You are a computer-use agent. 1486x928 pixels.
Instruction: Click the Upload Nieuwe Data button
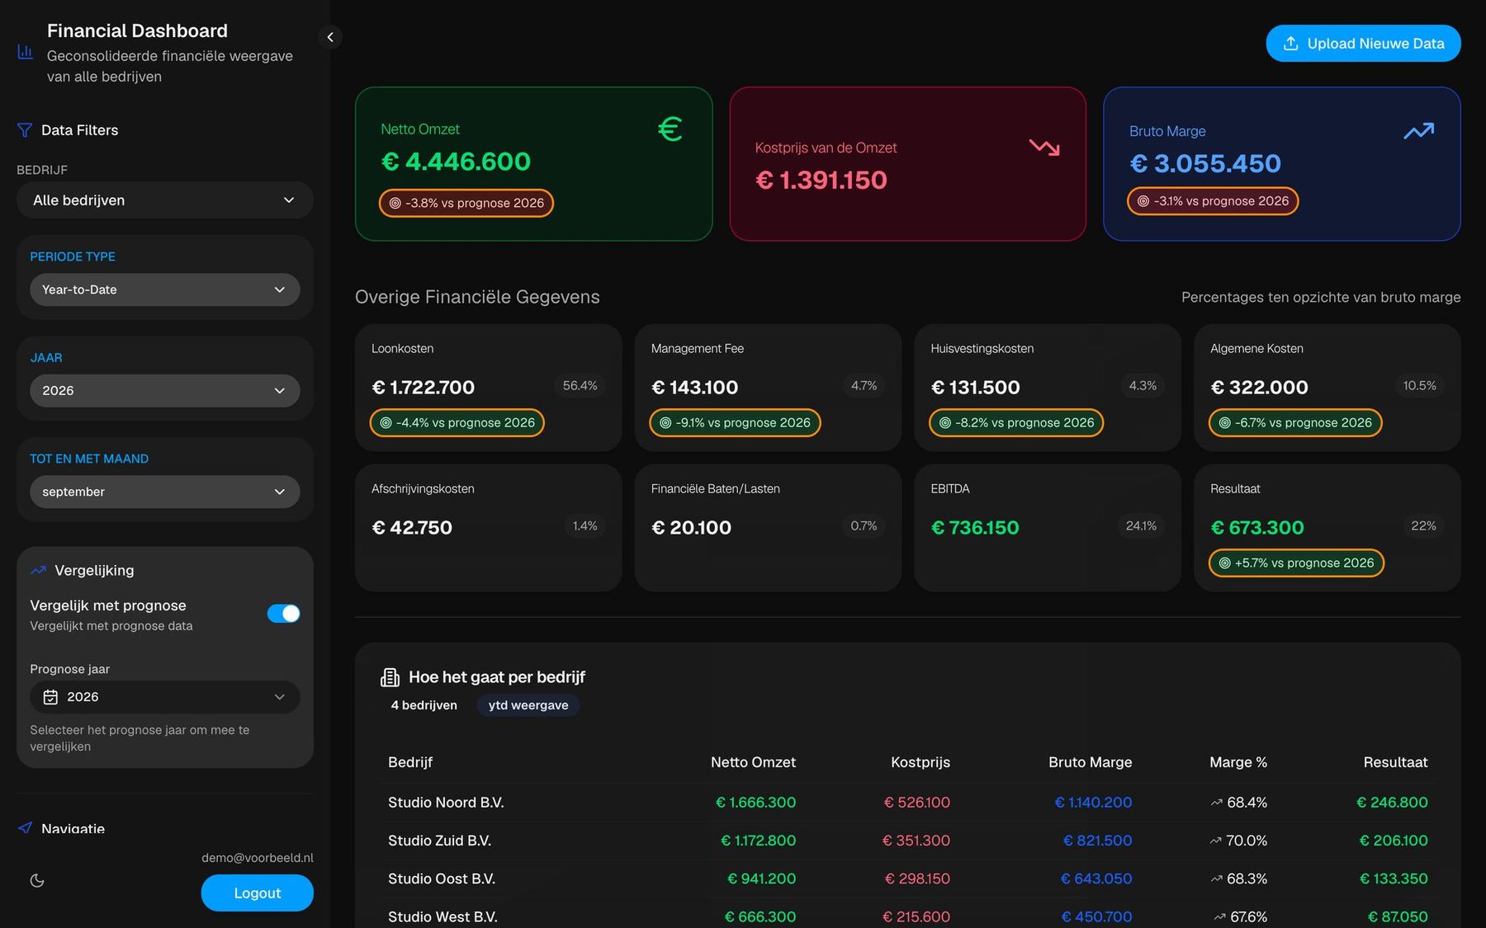click(1363, 44)
